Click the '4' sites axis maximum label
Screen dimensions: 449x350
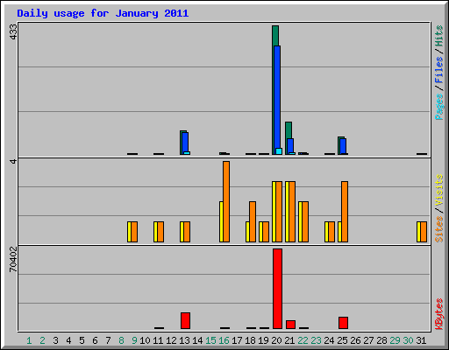click(13, 161)
